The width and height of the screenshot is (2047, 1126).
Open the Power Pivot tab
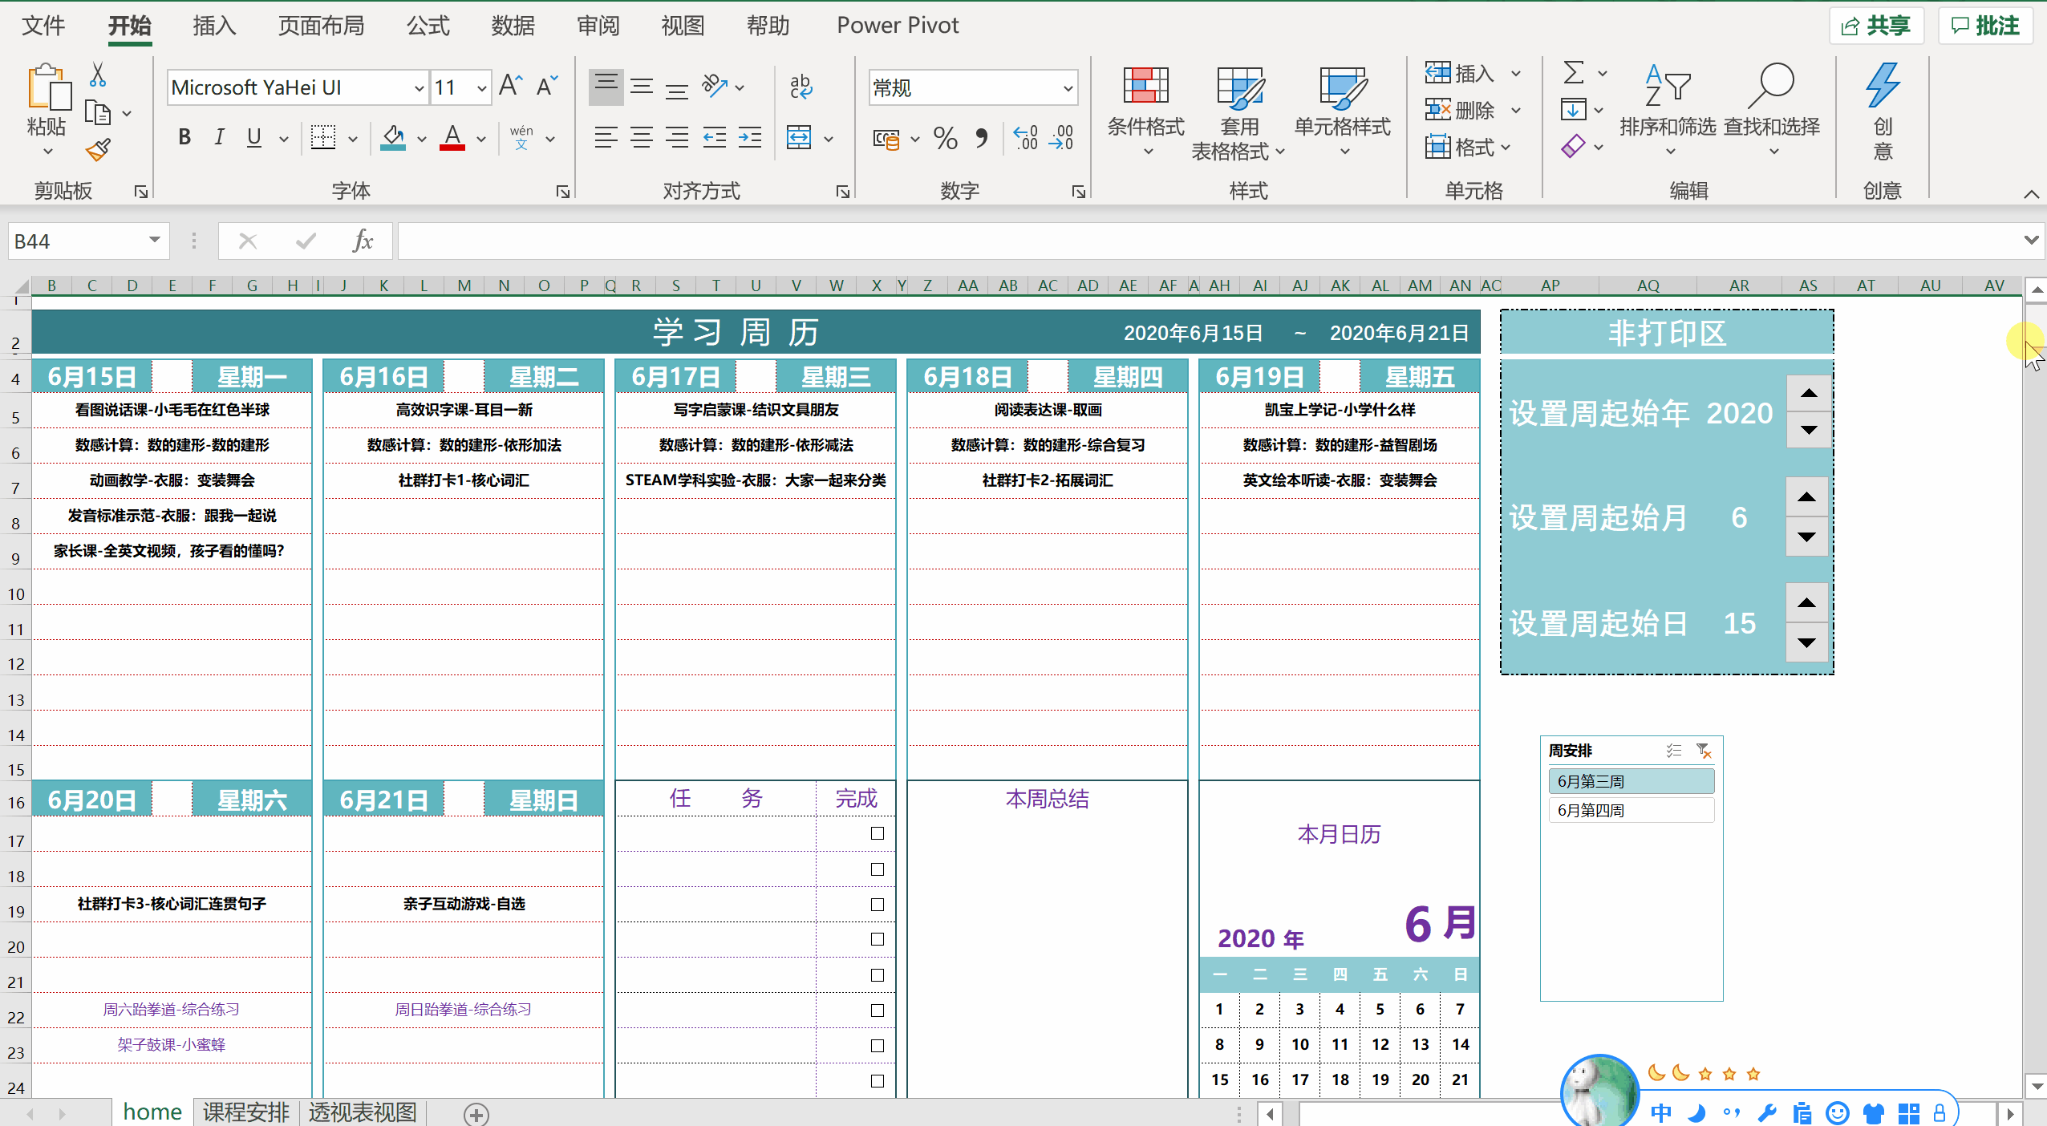pyautogui.click(x=898, y=26)
